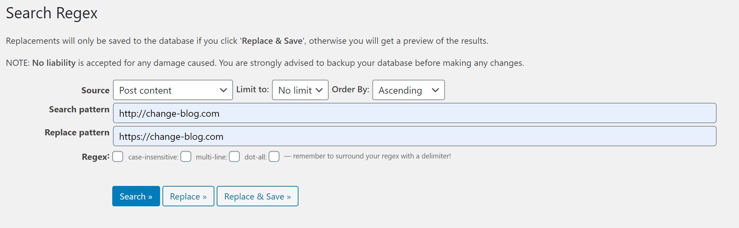739x228 pixels.
Task: Open the Source dropdown showing Post content
Action: (173, 90)
